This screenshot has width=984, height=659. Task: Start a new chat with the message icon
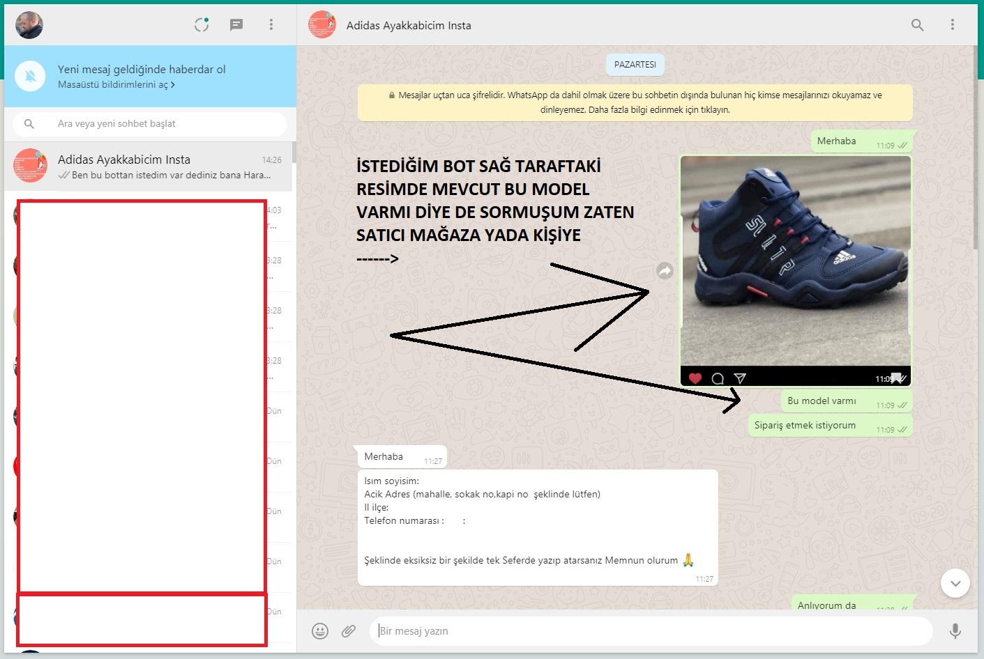(x=236, y=25)
